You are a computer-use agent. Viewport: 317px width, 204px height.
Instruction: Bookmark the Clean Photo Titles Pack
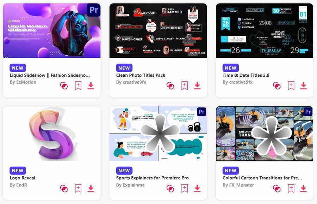(185, 86)
